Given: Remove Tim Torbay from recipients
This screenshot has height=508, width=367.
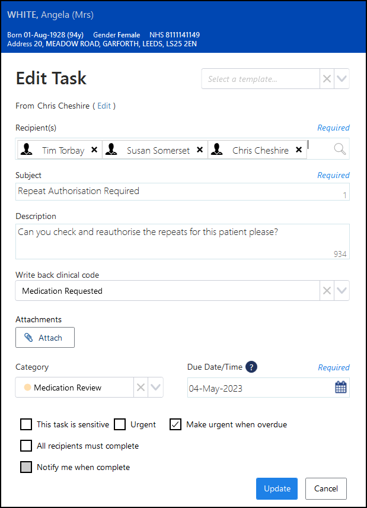Looking at the screenshot, I should (x=94, y=150).
